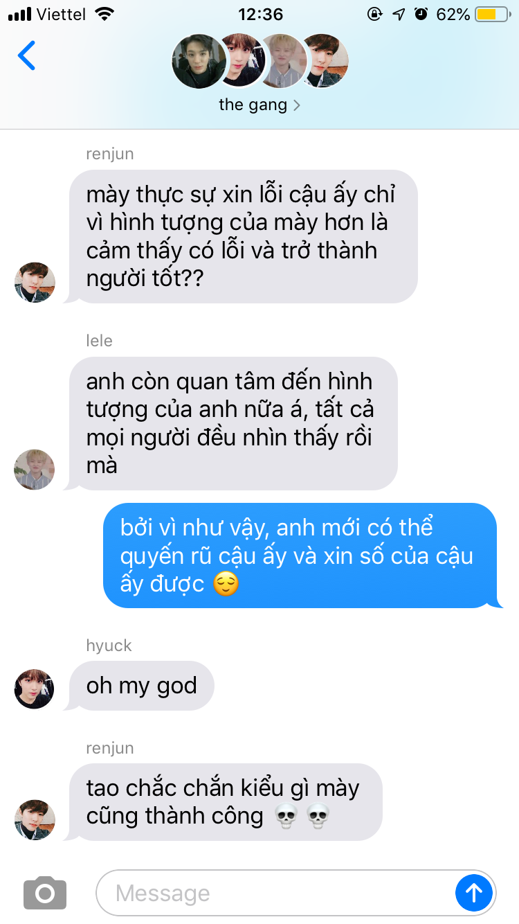
Task: Tap the first group avatar in header
Action: [x=198, y=62]
